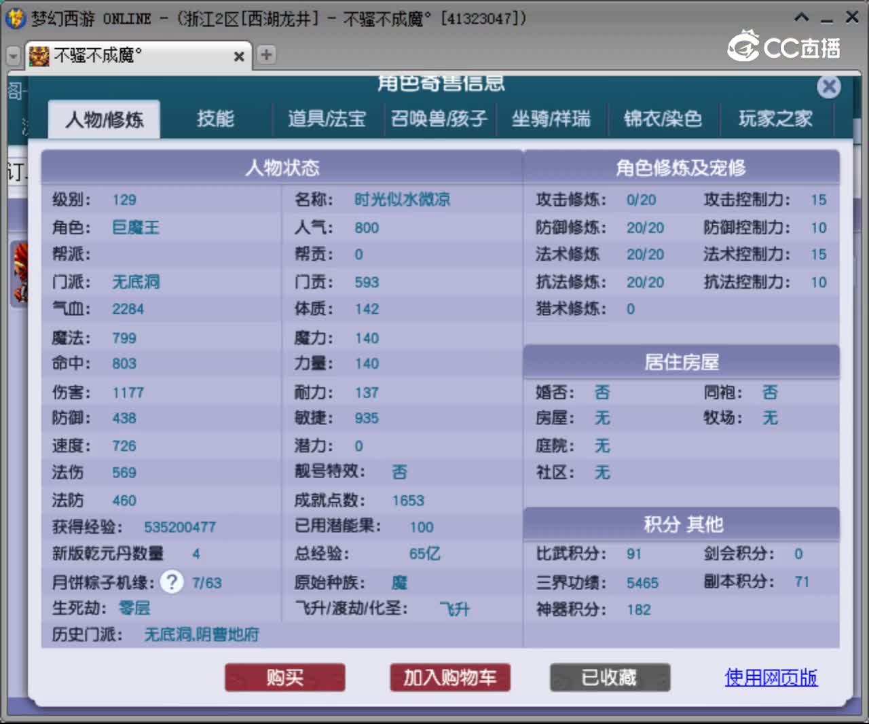This screenshot has height=724, width=869.
Task: Switch to the 玩家之家 tab
Action: coord(775,119)
